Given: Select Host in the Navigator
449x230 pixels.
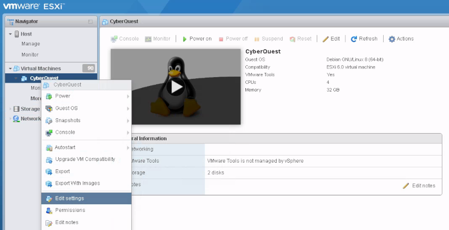Looking at the screenshot, I should pyautogui.click(x=26, y=34).
